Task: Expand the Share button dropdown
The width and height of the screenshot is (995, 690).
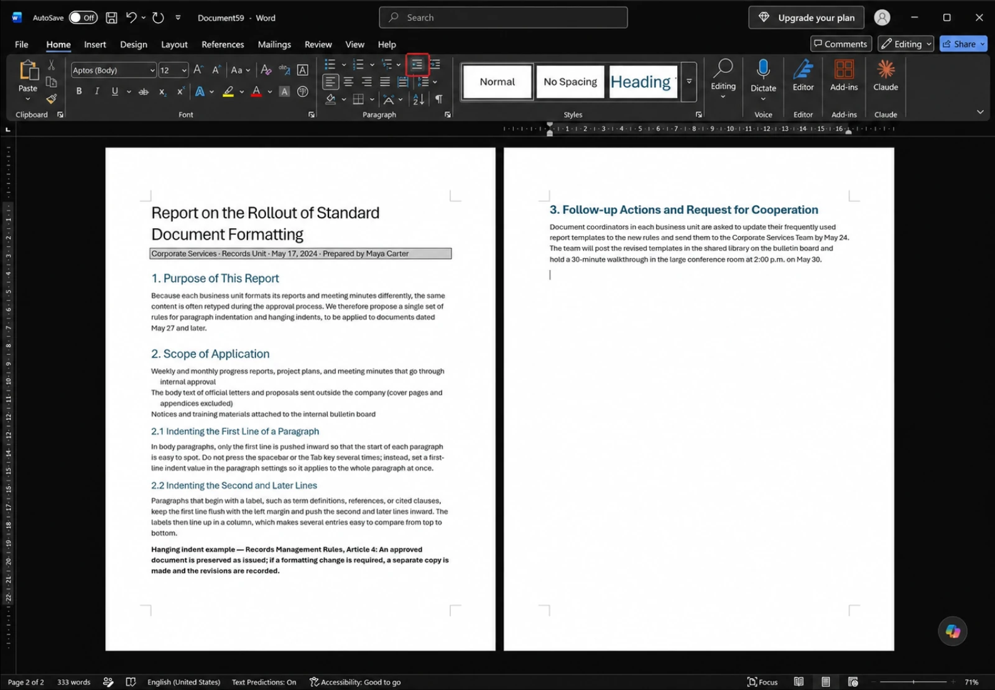Action: [x=983, y=44]
